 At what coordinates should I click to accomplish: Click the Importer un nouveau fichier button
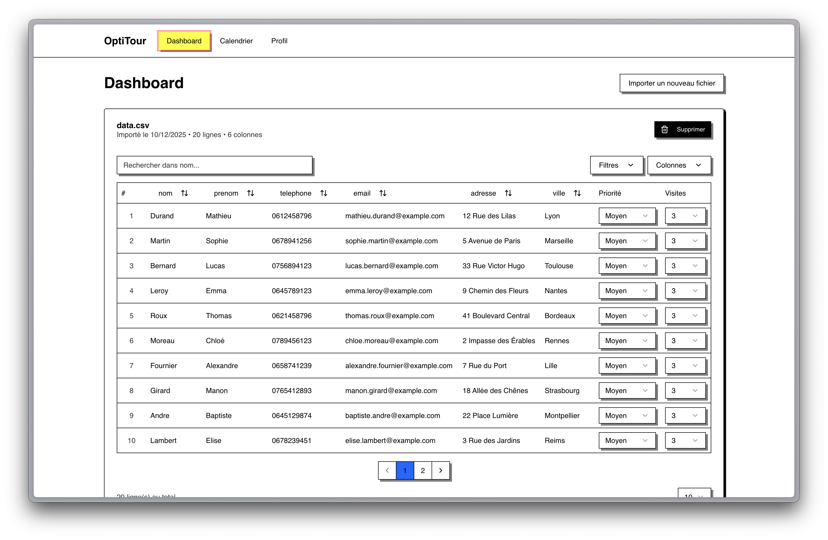click(x=671, y=83)
